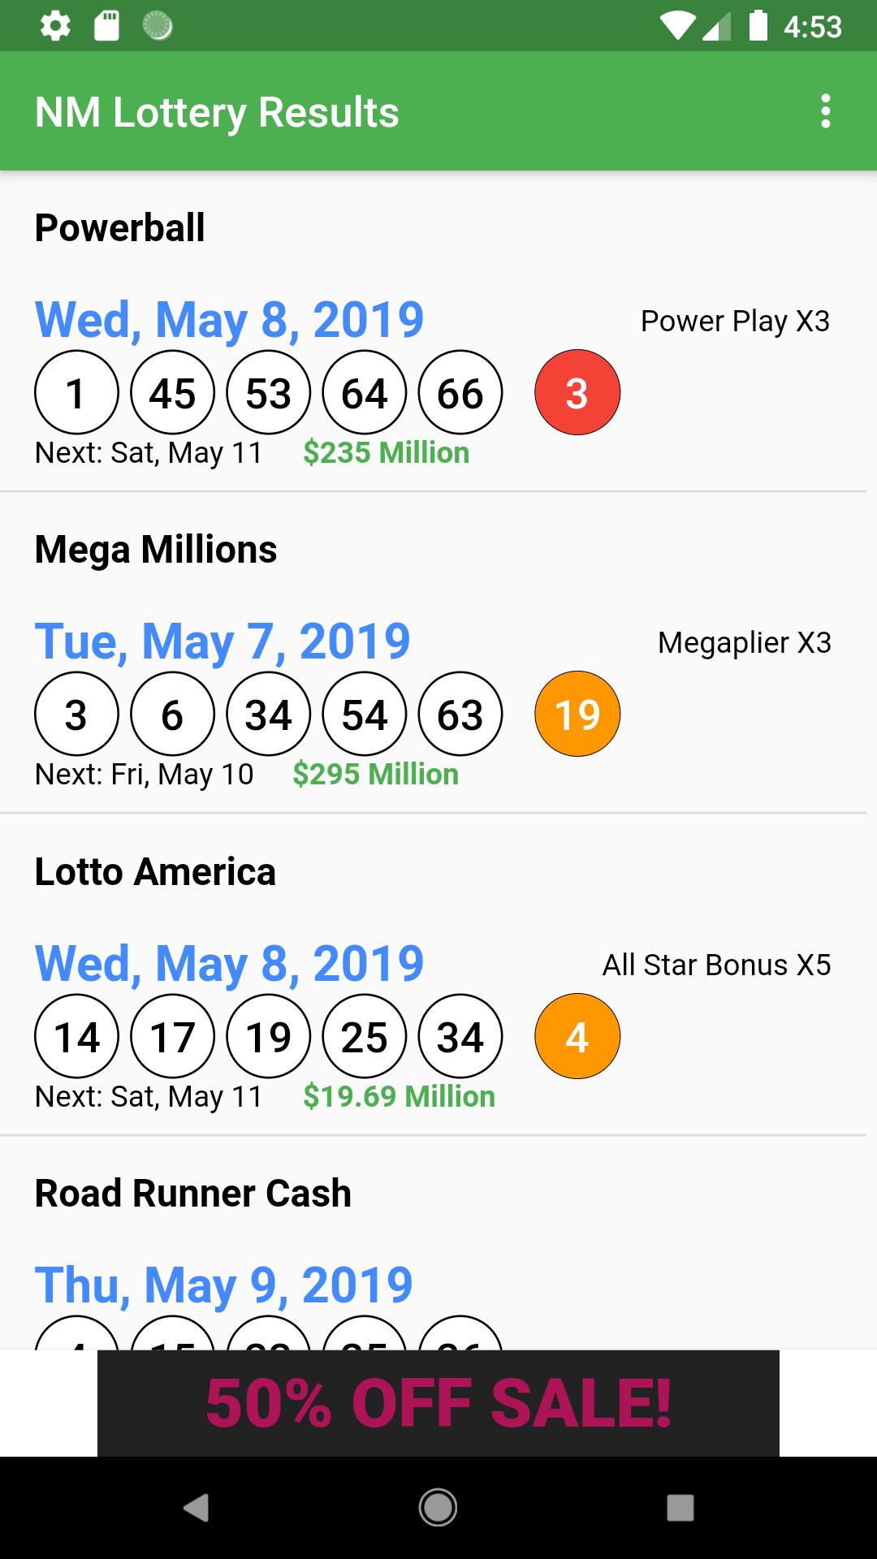Viewport: 877px width, 1559px height.
Task: Tap the Android back navigation button
Action: pyautogui.click(x=196, y=1508)
